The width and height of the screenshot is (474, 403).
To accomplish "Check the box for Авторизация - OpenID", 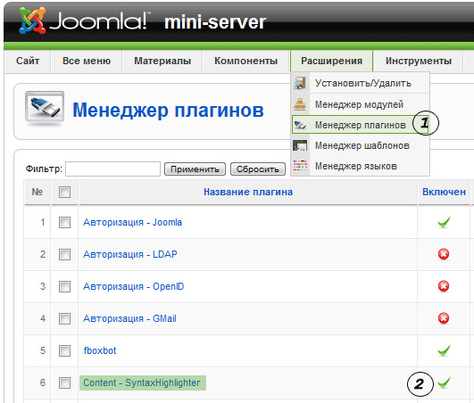I will [x=64, y=286].
